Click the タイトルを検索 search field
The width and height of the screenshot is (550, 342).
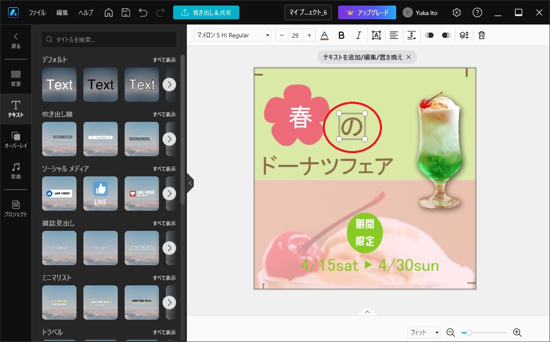pyautogui.click(x=109, y=39)
